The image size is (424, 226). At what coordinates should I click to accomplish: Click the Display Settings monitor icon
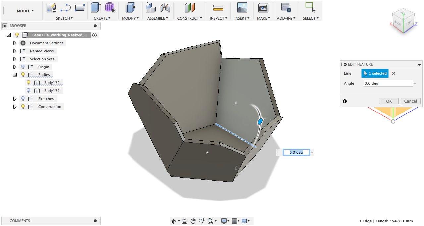point(224,221)
